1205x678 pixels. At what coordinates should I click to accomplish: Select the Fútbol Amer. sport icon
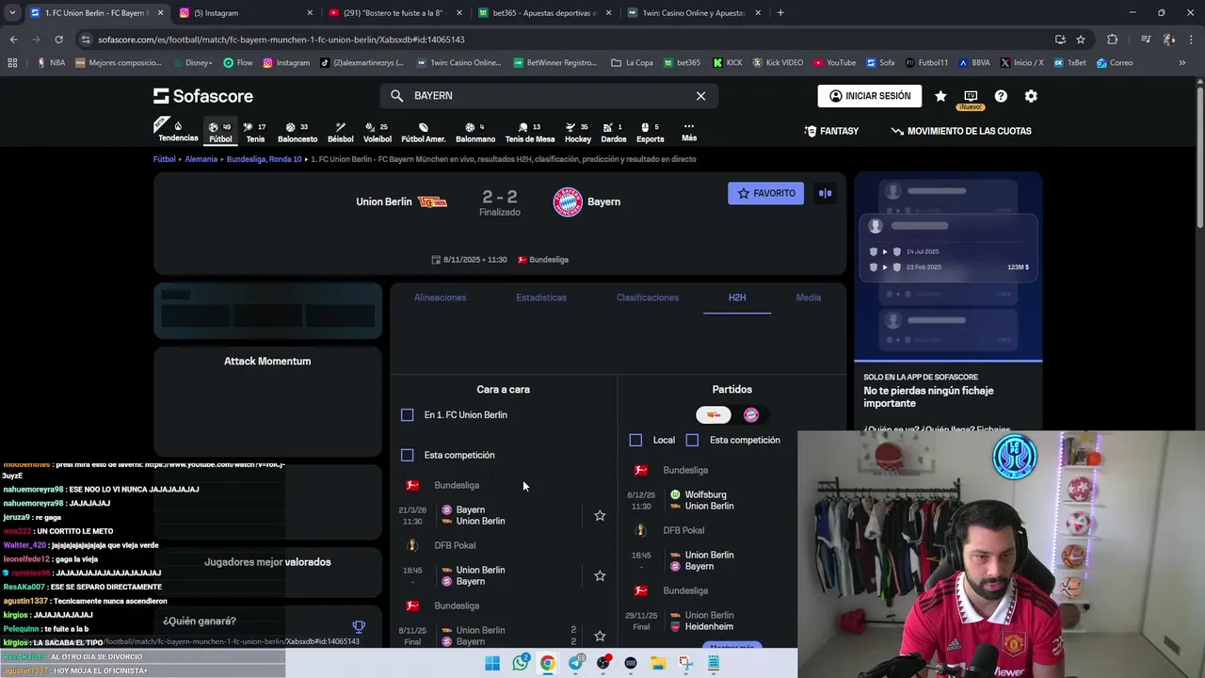tap(424, 132)
